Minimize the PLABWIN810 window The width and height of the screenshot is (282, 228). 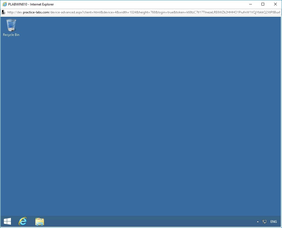tap(250, 4)
